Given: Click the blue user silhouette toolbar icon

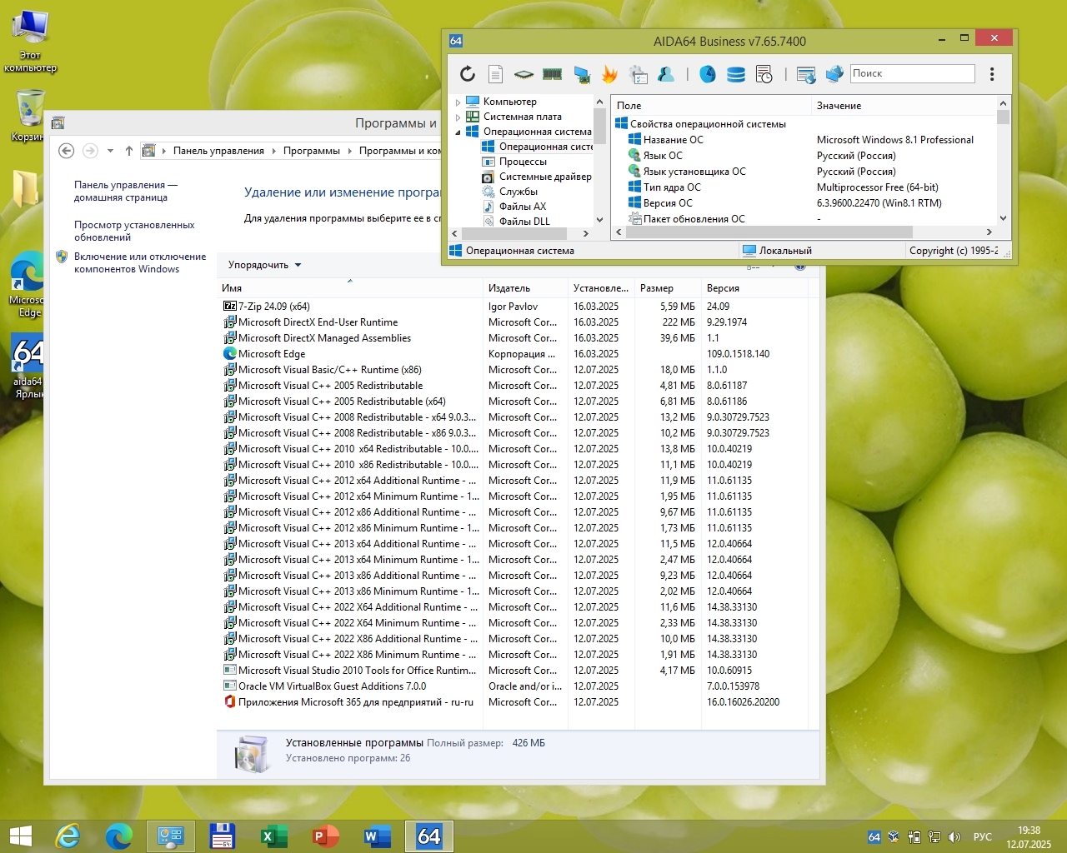Looking at the screenshot, I should [666, 74].
